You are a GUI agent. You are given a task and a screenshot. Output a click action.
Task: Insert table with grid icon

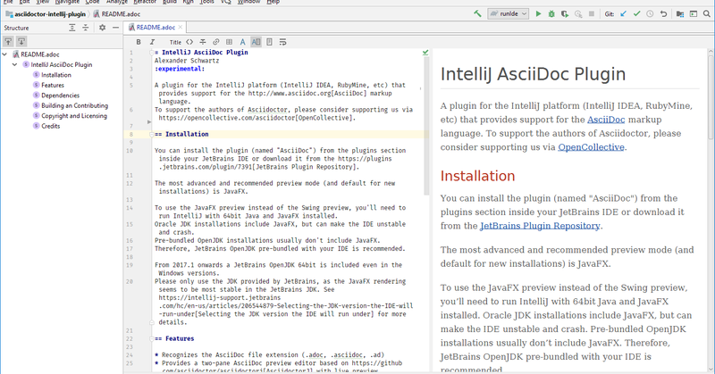pyautogui.click(x=229, y=42)
